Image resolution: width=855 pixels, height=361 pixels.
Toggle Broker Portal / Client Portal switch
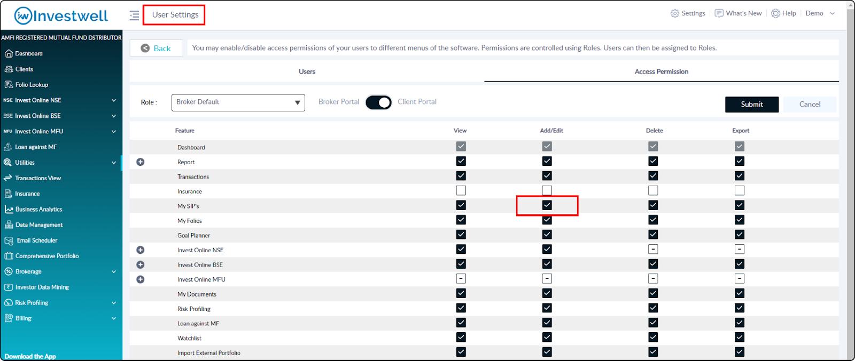(378, 102)
